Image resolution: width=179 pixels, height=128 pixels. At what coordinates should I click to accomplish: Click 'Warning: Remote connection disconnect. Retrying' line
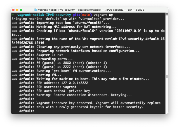click(x=76, y=95)
